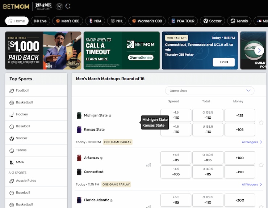Screen dimensions: 268x208
Task: Click the soccer ball icon in sidebar
Action: (12, 139)
